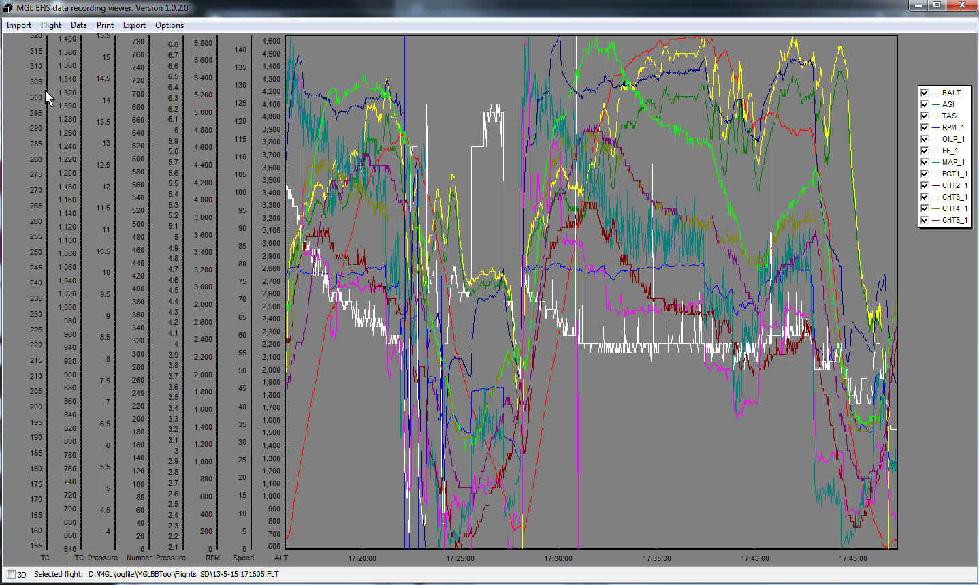Disable the RPM_1 checkbox in legend

click(925, 127)
